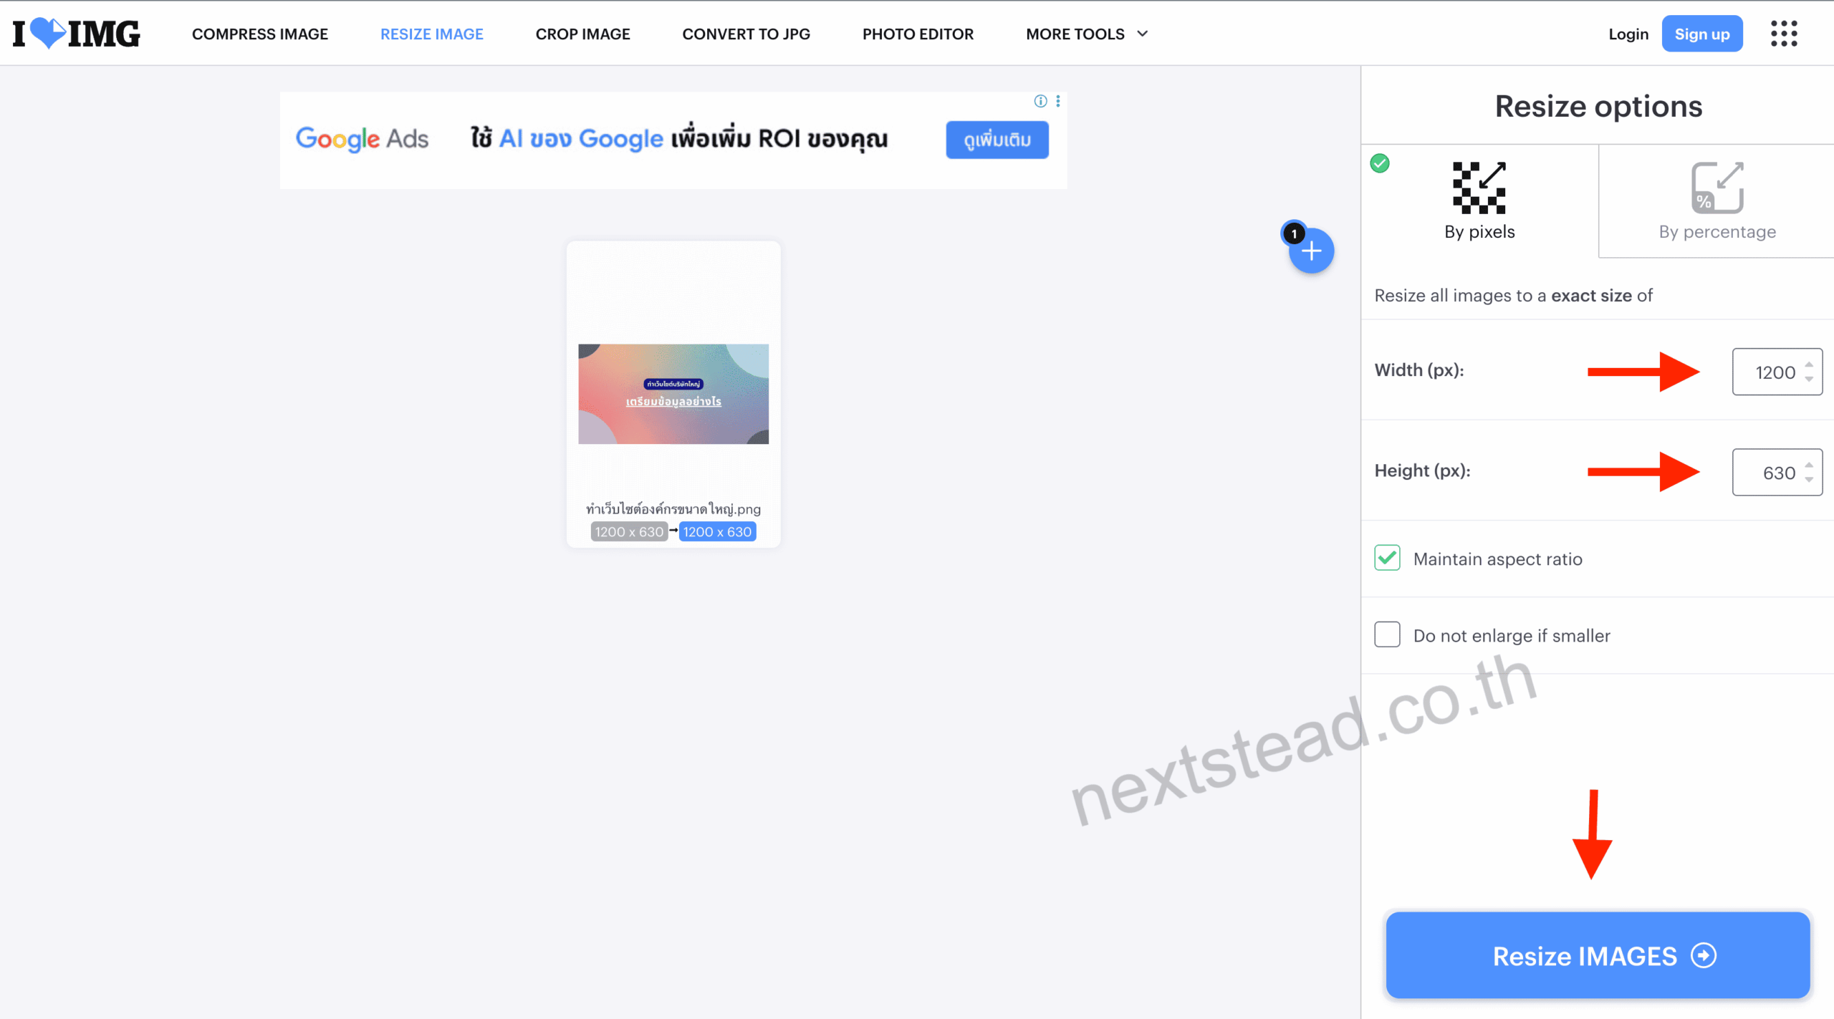
Task: Open the COMPRESS IMAGE menu item
Action: pyautogui.click(x=259, y=34)
